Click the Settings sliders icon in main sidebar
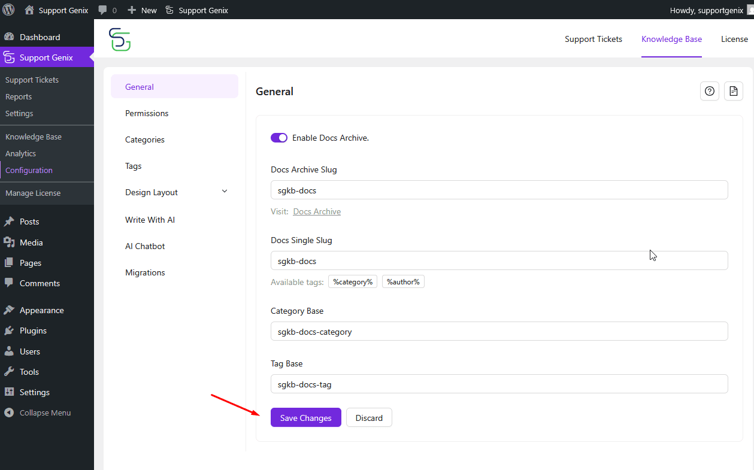Image resolution: width=754 pixels, height=470 pixels. tap(9, 392)
